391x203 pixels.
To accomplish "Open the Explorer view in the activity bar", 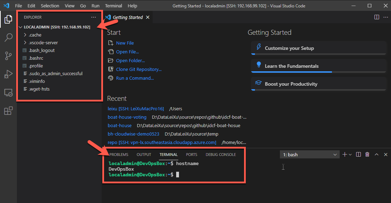I will coord(8,19).
